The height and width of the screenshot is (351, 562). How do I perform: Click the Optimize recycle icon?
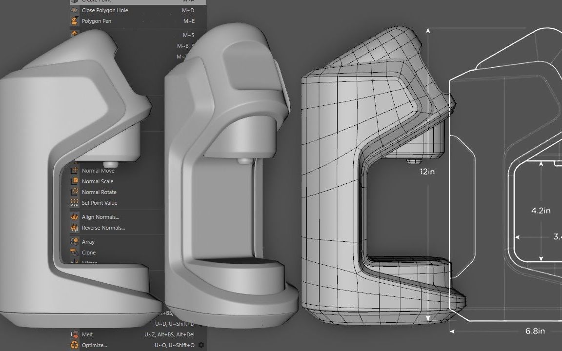[x=76, y=345]
